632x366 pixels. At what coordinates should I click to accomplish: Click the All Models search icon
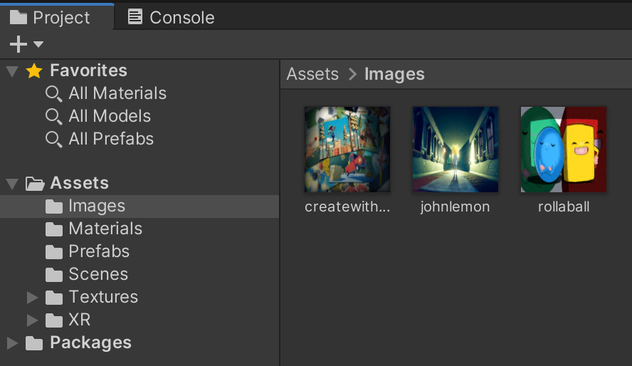click(54, 116)
